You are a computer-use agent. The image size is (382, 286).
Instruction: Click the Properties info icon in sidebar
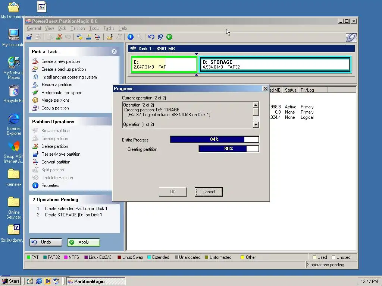pyautogui.click(x=35, y=185)
